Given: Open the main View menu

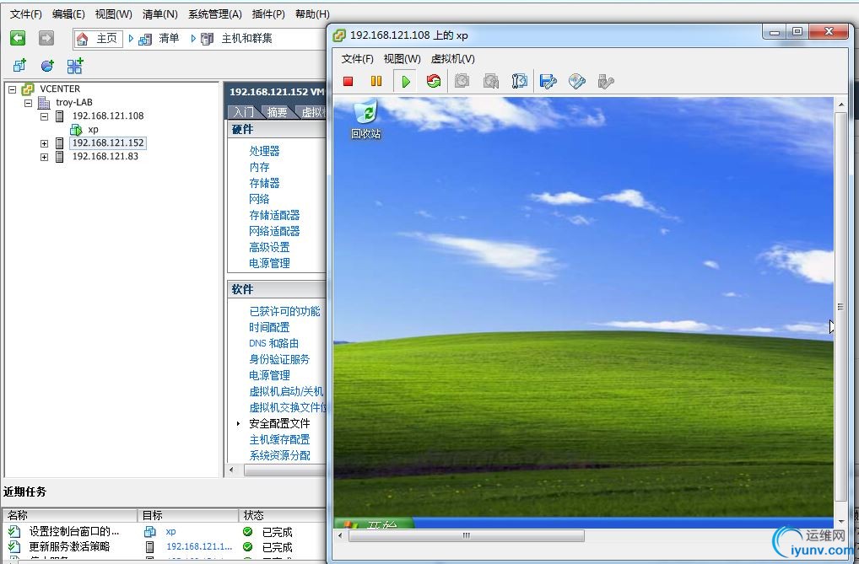Looking at the screenshot, I should (113, 14).
